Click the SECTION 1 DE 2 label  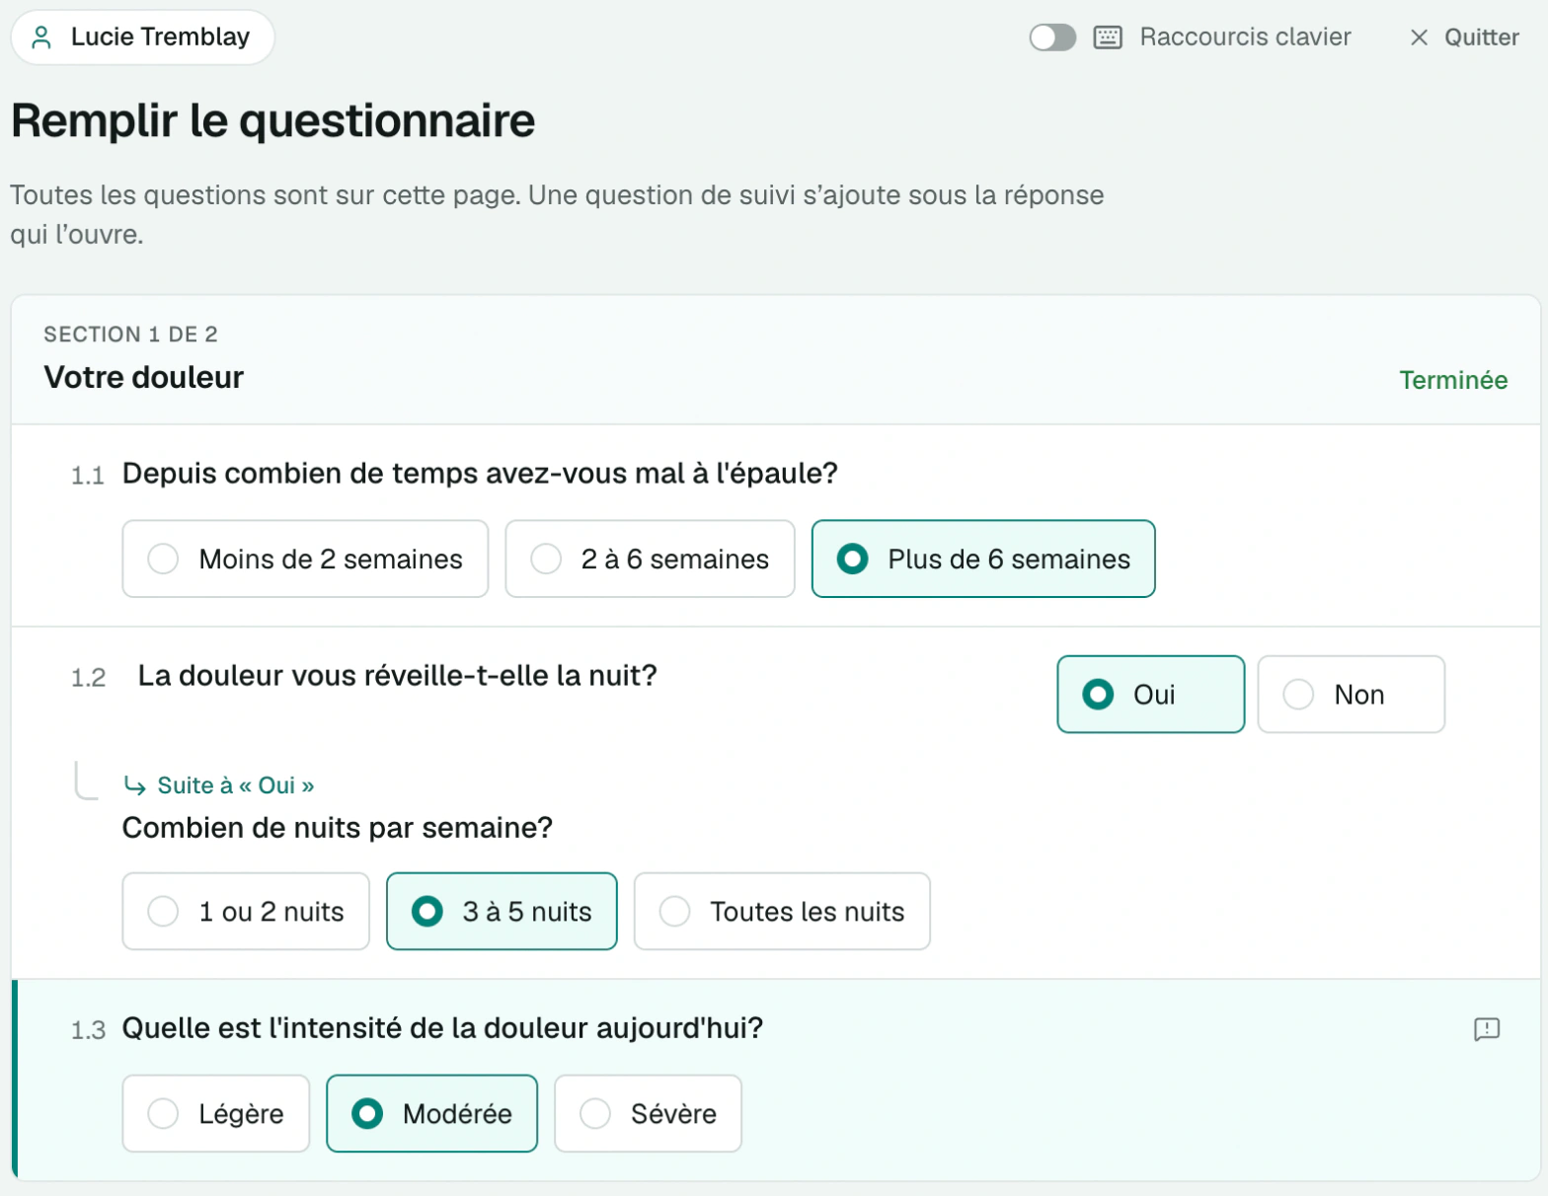pyautogui.click(x=130, y=335)
